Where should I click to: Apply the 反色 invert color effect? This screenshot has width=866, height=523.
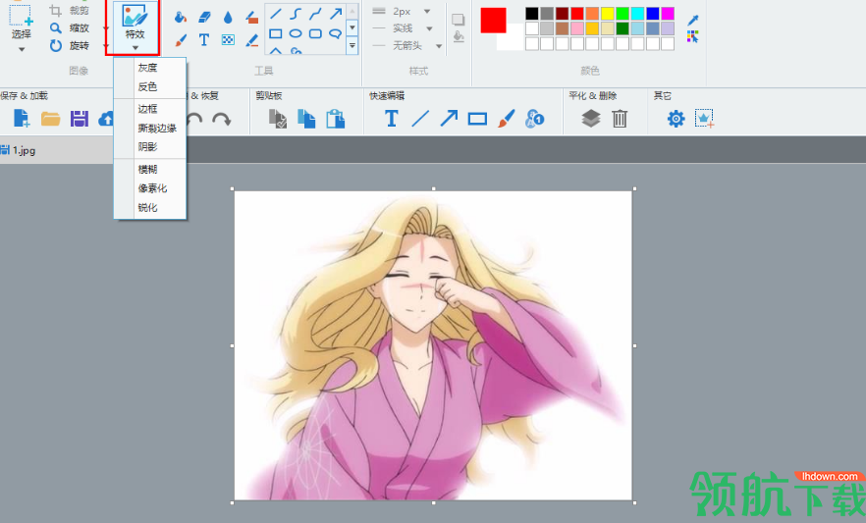pyautogui.click(x=150, y=86)
